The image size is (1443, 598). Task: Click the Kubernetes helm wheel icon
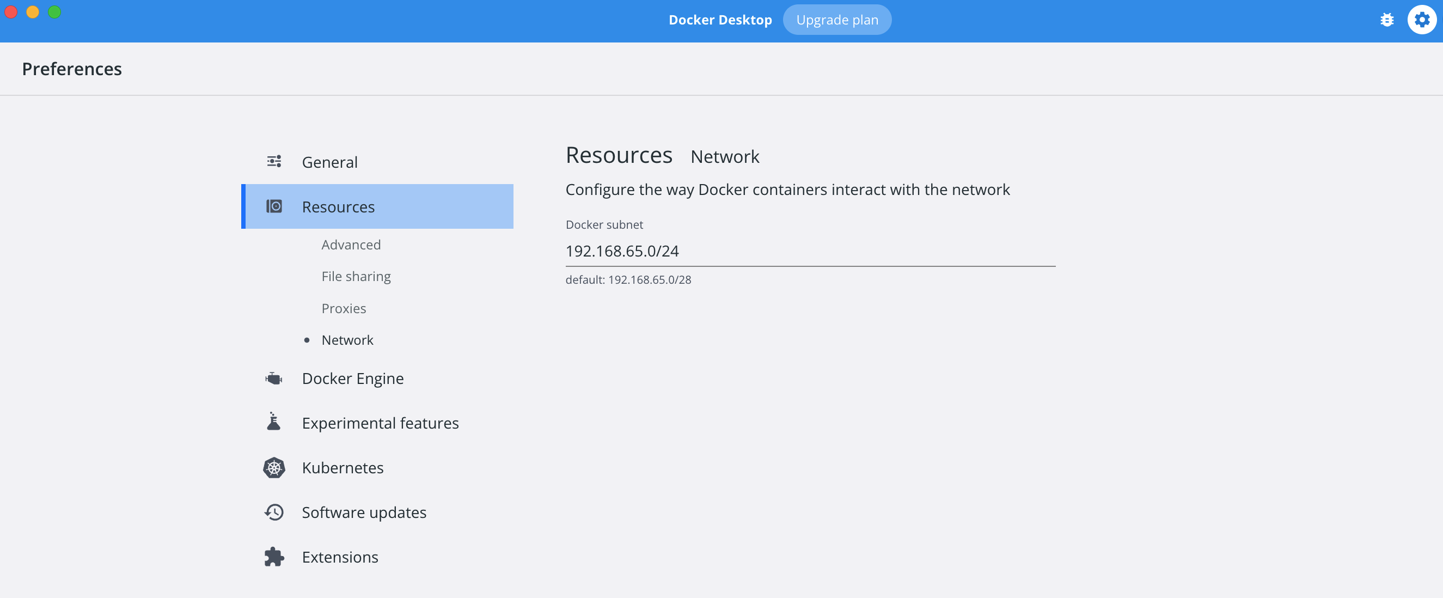point(274,467)
